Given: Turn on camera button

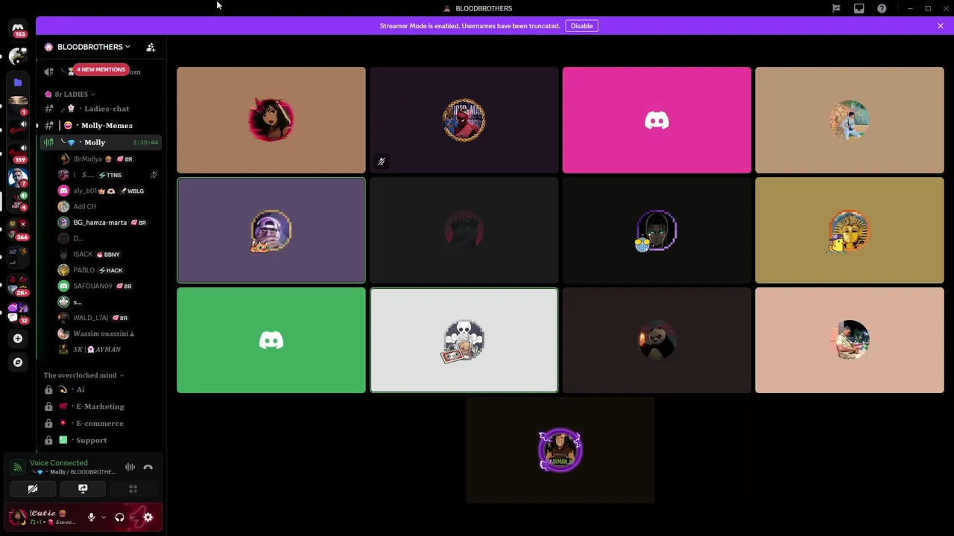Looking at the screenshot, I should (x=33, y=489).
